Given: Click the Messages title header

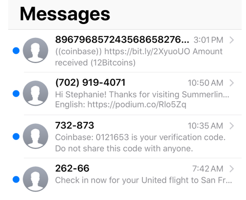Looking at the screenshot, I should pyautogui.click(x=65, y=15).
